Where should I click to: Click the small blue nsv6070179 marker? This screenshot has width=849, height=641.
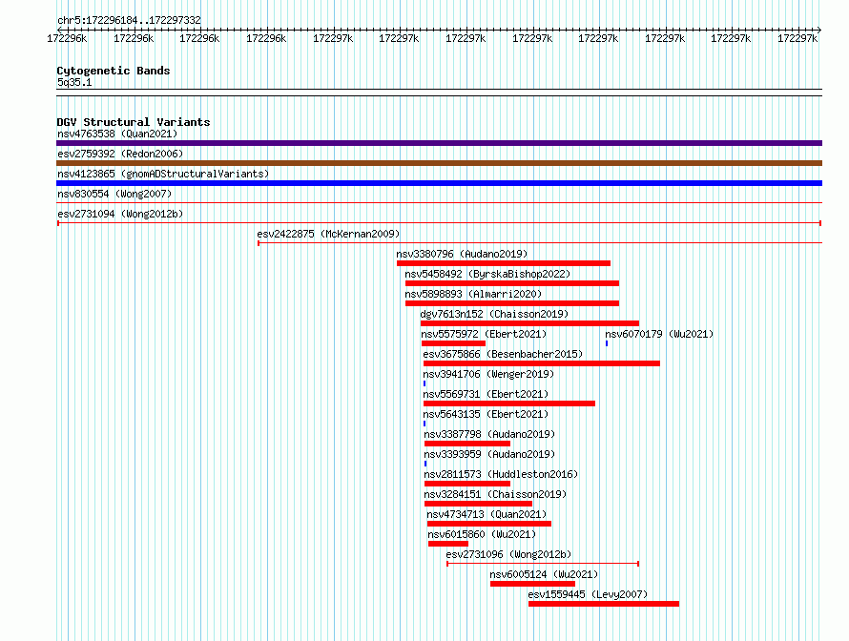[x=607, y=343]
